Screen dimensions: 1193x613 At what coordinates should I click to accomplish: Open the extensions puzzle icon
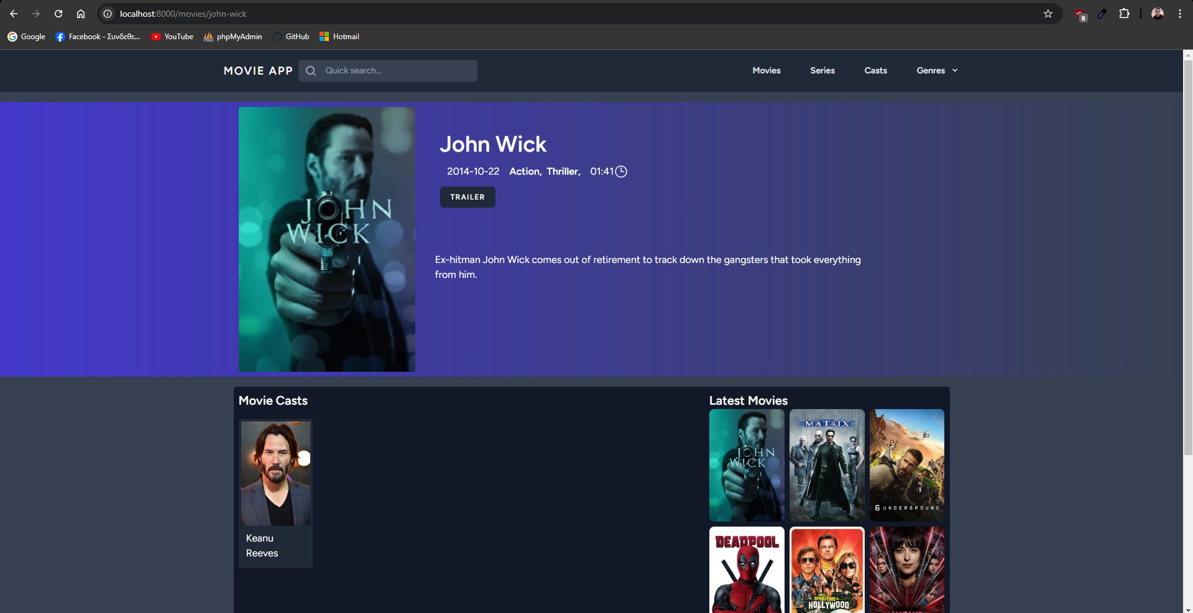[x=1124, y=14]
